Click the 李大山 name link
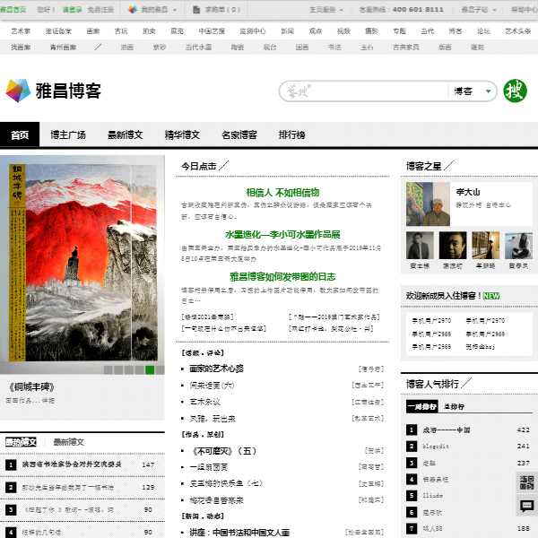Image resolution: width=538 pixels, height=538 pixels. (x=468, y=192)
